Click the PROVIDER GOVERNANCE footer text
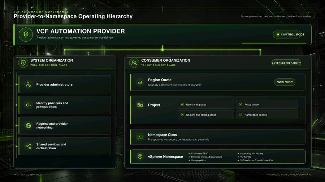The height and width of the screenshot is (182, 325). (27, 174)
